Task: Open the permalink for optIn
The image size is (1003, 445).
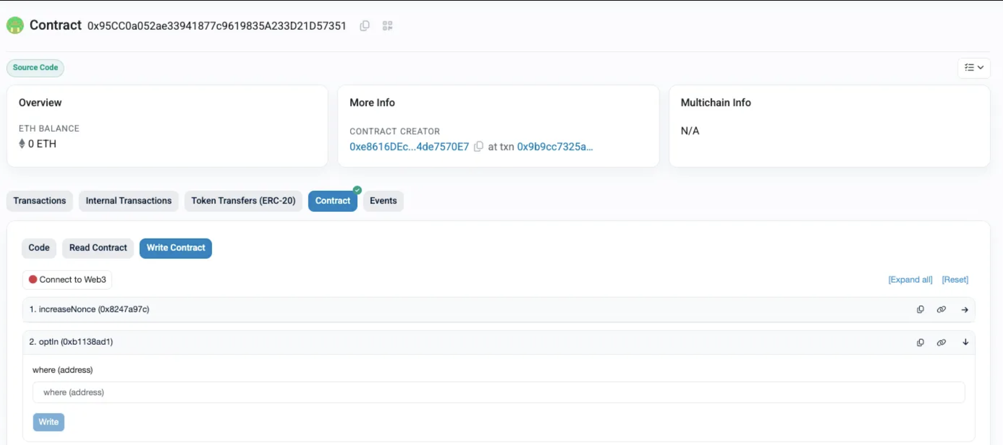Action: point(942,342)
